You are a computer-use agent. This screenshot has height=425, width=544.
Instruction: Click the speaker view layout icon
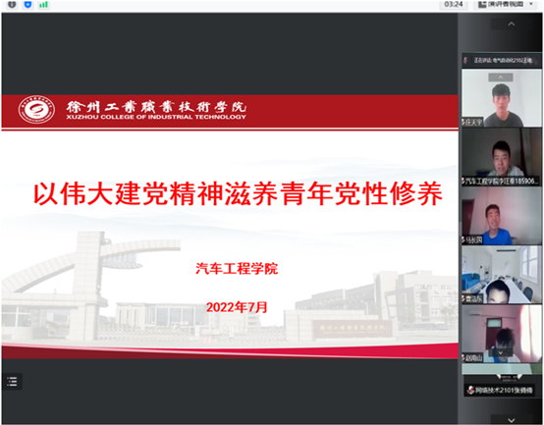tap(482, 5)
